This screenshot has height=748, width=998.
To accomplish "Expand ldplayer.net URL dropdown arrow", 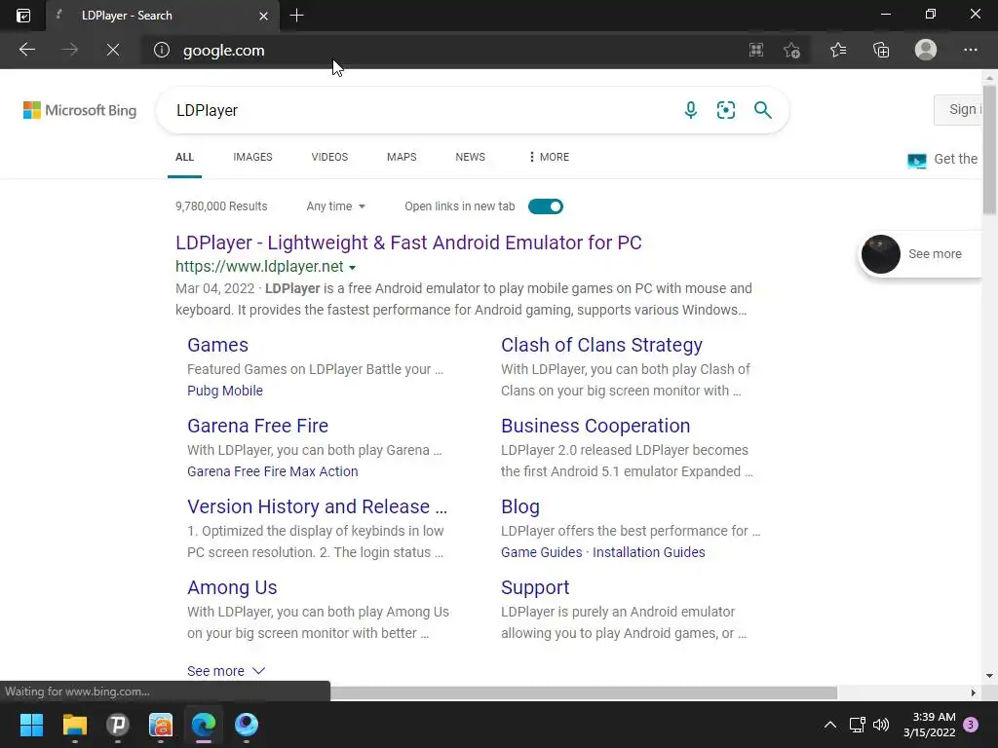I will [352, 268].
